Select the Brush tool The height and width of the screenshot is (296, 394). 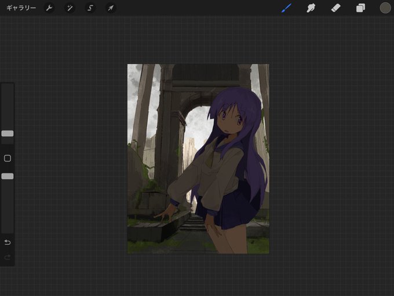tap(286, 8)
